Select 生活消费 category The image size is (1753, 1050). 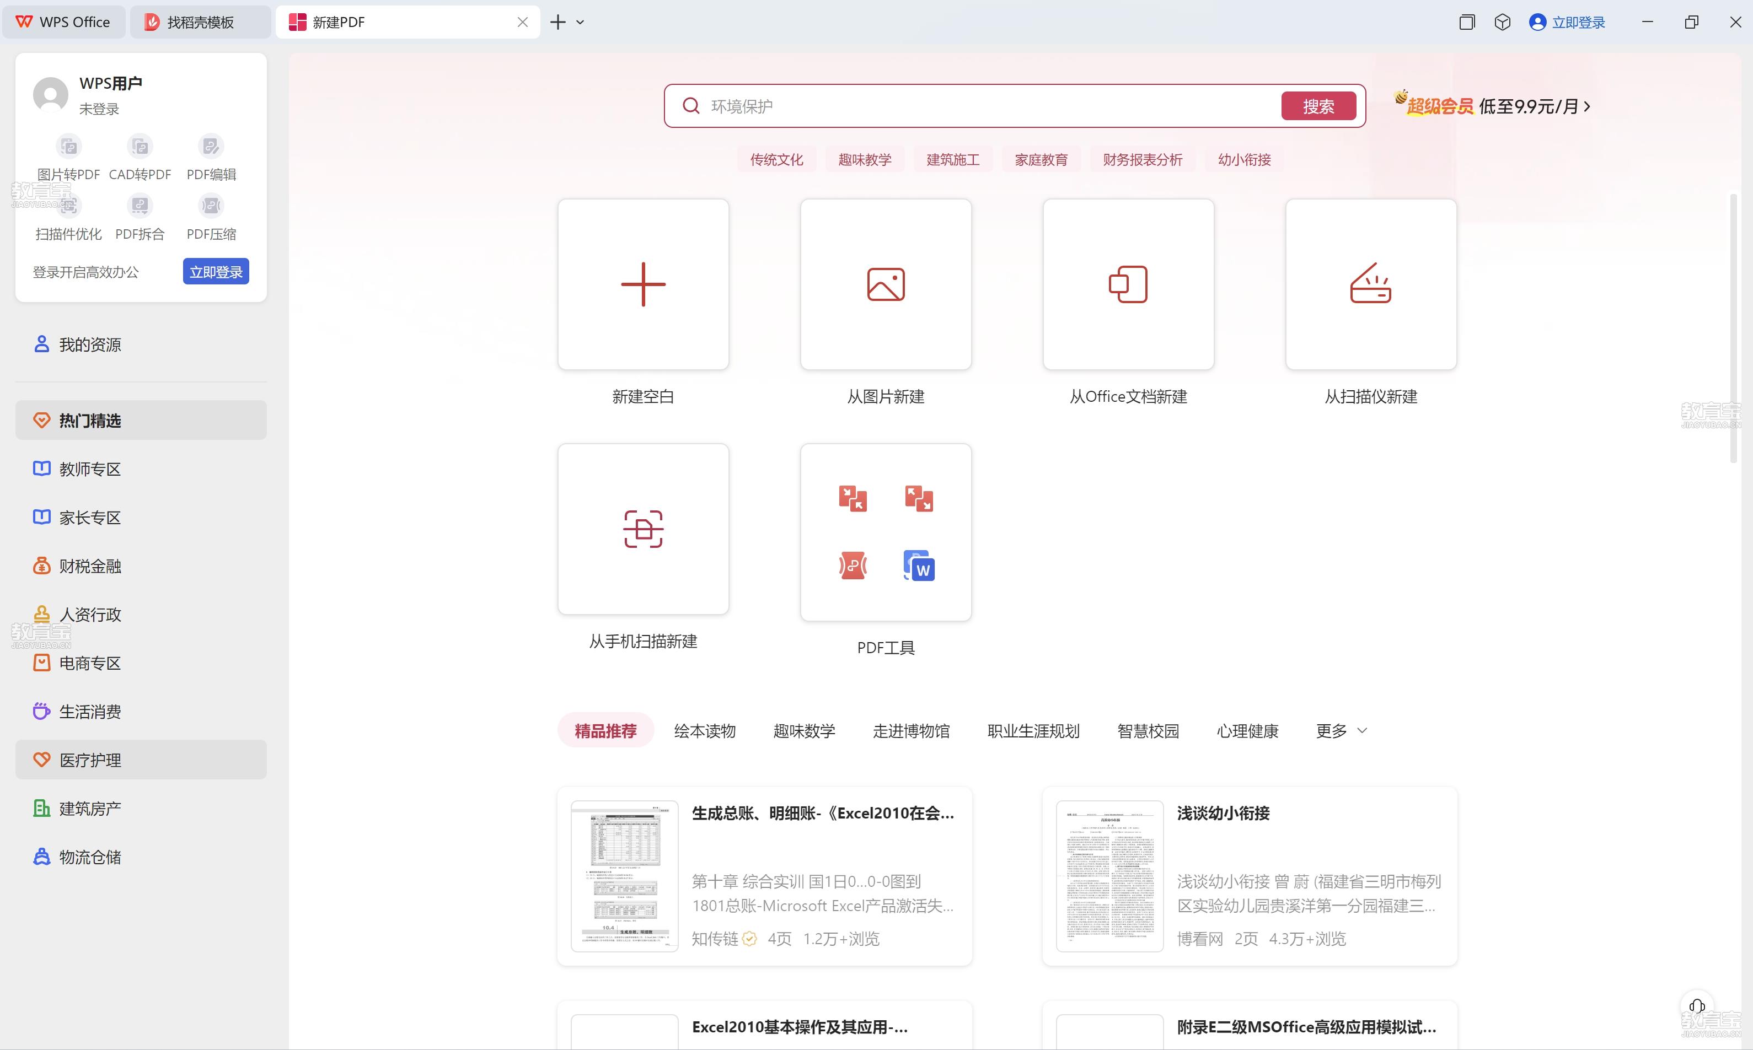[141, 711]
